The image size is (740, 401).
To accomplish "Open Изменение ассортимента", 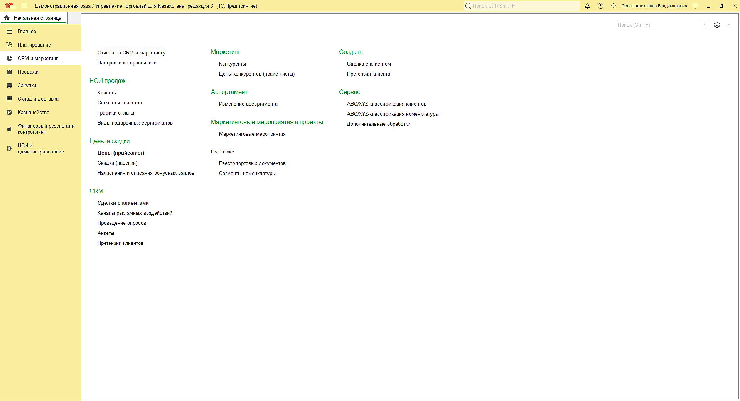I will click(248, 104).
